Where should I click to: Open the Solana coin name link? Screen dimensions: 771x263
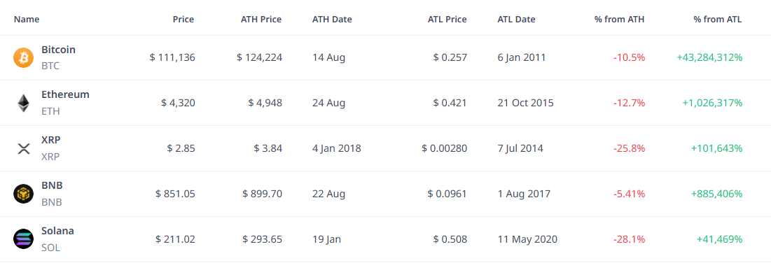coord(57,231)
